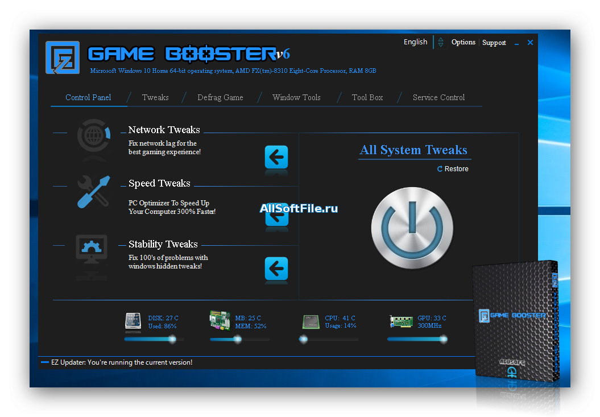Apply Stability Tweaks with its arrow button
Image resolution: width=600 pixels, height=417 pixels.
(x=276, y=269)
